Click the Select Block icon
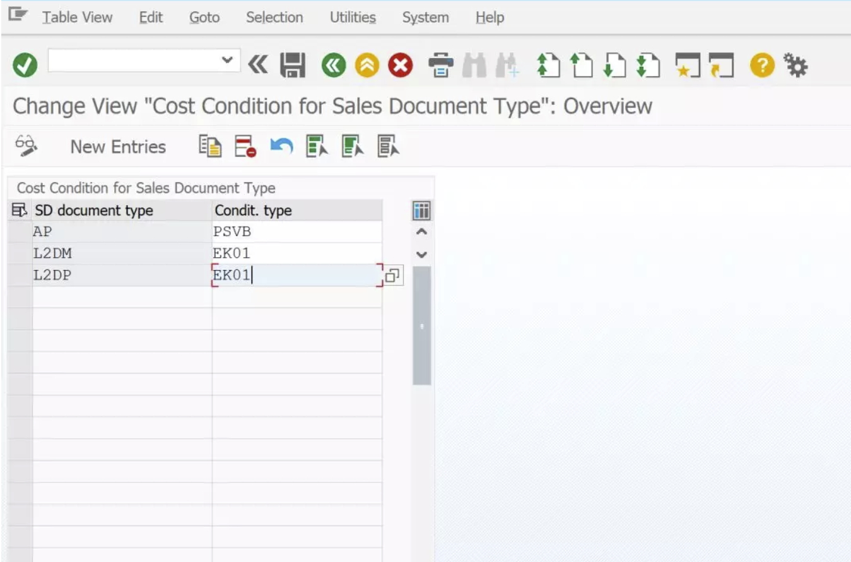851x562 pixels. pyautogui.click(x=353, y=146)
